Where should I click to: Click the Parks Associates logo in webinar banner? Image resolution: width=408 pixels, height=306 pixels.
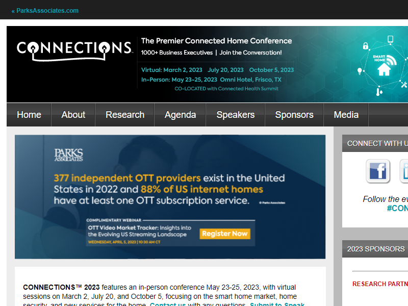point(68,155)
